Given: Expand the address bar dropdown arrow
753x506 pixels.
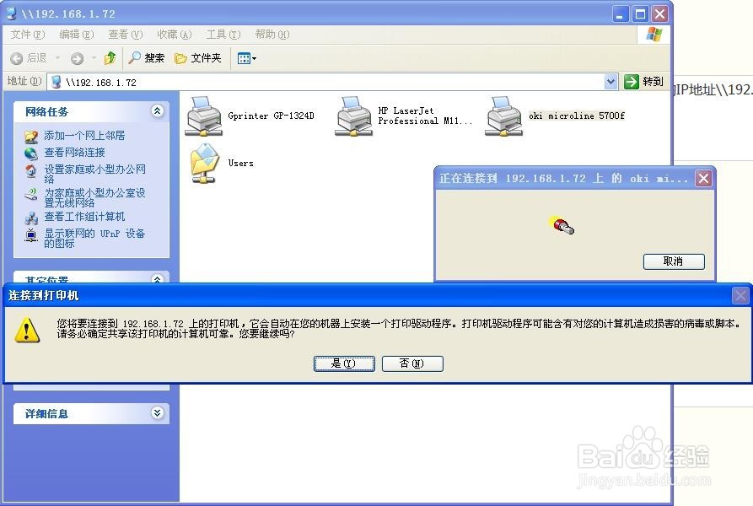Looking at the screenshot, I should [x=610, y=82].
